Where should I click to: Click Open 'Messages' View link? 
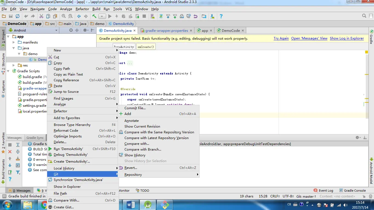[309, 38]
